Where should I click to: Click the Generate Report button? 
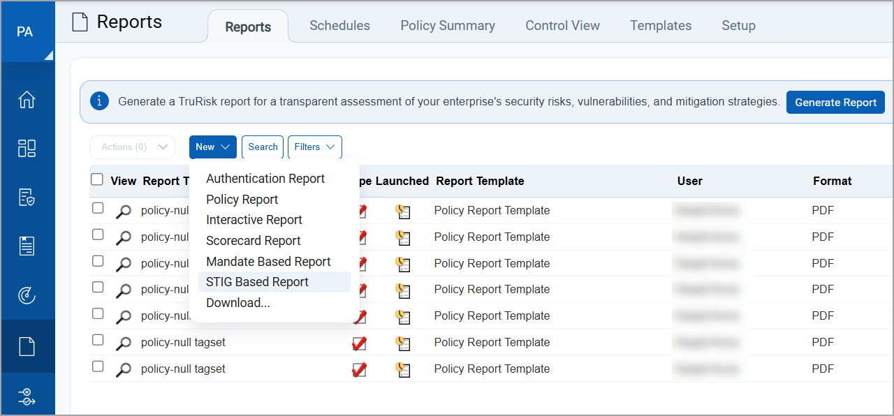point(835,102)
